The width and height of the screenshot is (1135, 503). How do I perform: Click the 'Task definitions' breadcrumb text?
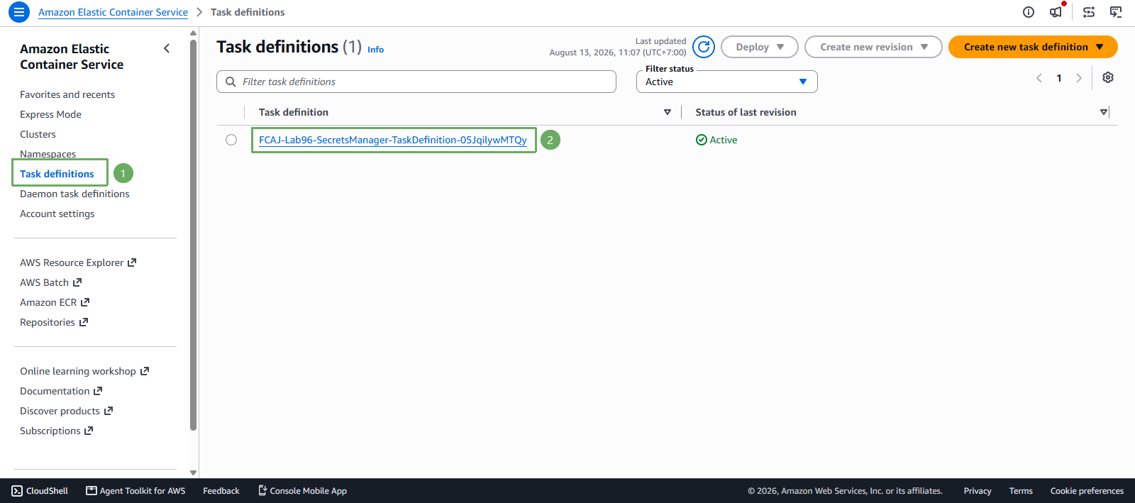pyautogui.click(x=248, y=12)
